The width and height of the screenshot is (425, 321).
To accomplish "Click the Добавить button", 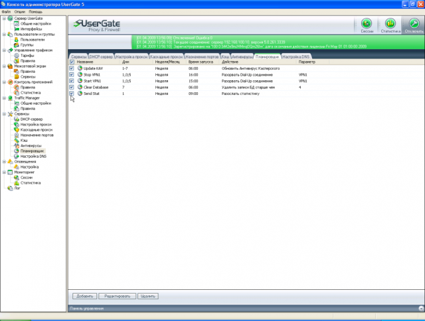I will [84, 296].
